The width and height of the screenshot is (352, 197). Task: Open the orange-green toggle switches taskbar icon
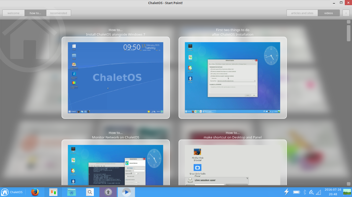click(x=53, y=192)
